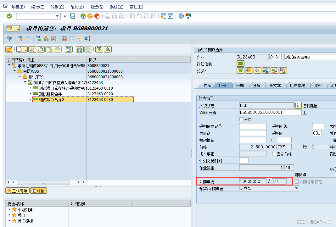Open the 项目(P) menu
The width and height of the screenshot is (336, 227).
pyautogui.click(x=18, y=7)
